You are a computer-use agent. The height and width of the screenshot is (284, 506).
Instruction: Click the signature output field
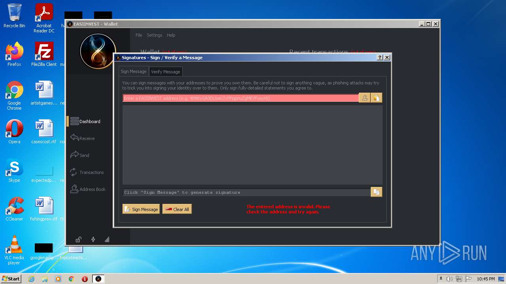(246, 192)
